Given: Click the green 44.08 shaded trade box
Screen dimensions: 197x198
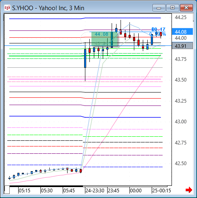Looking at the screenshot, I should point(104,39).
